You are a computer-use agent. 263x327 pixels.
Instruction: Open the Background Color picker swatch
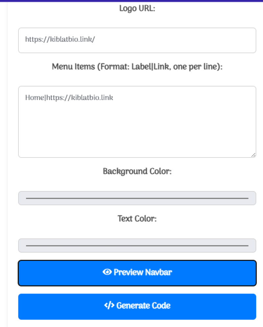pos(137,198)
